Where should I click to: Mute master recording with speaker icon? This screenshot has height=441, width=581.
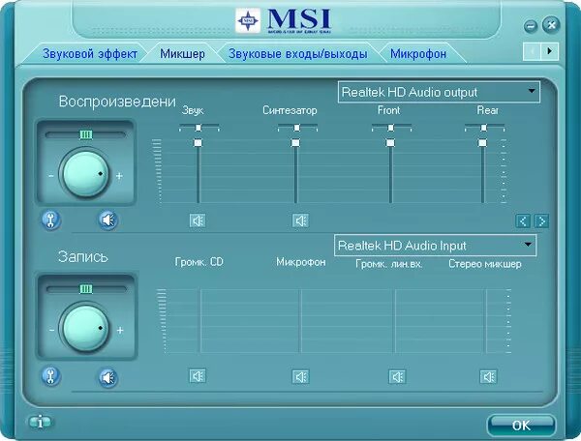pyautogui.click(x=108, y=378)
